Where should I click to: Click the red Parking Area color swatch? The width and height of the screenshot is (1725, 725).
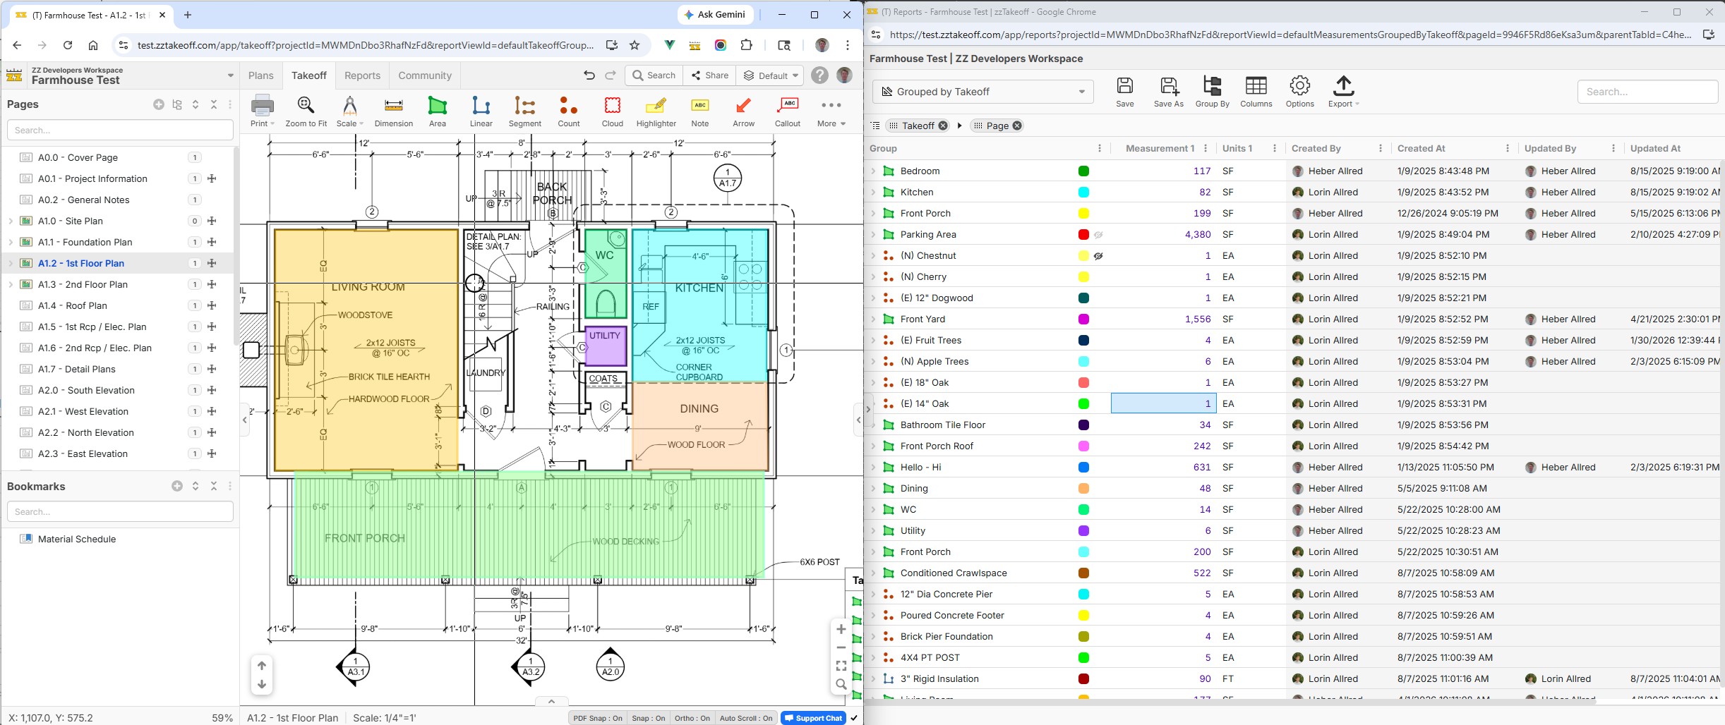pyautogui.click(x=1083, y=235)
